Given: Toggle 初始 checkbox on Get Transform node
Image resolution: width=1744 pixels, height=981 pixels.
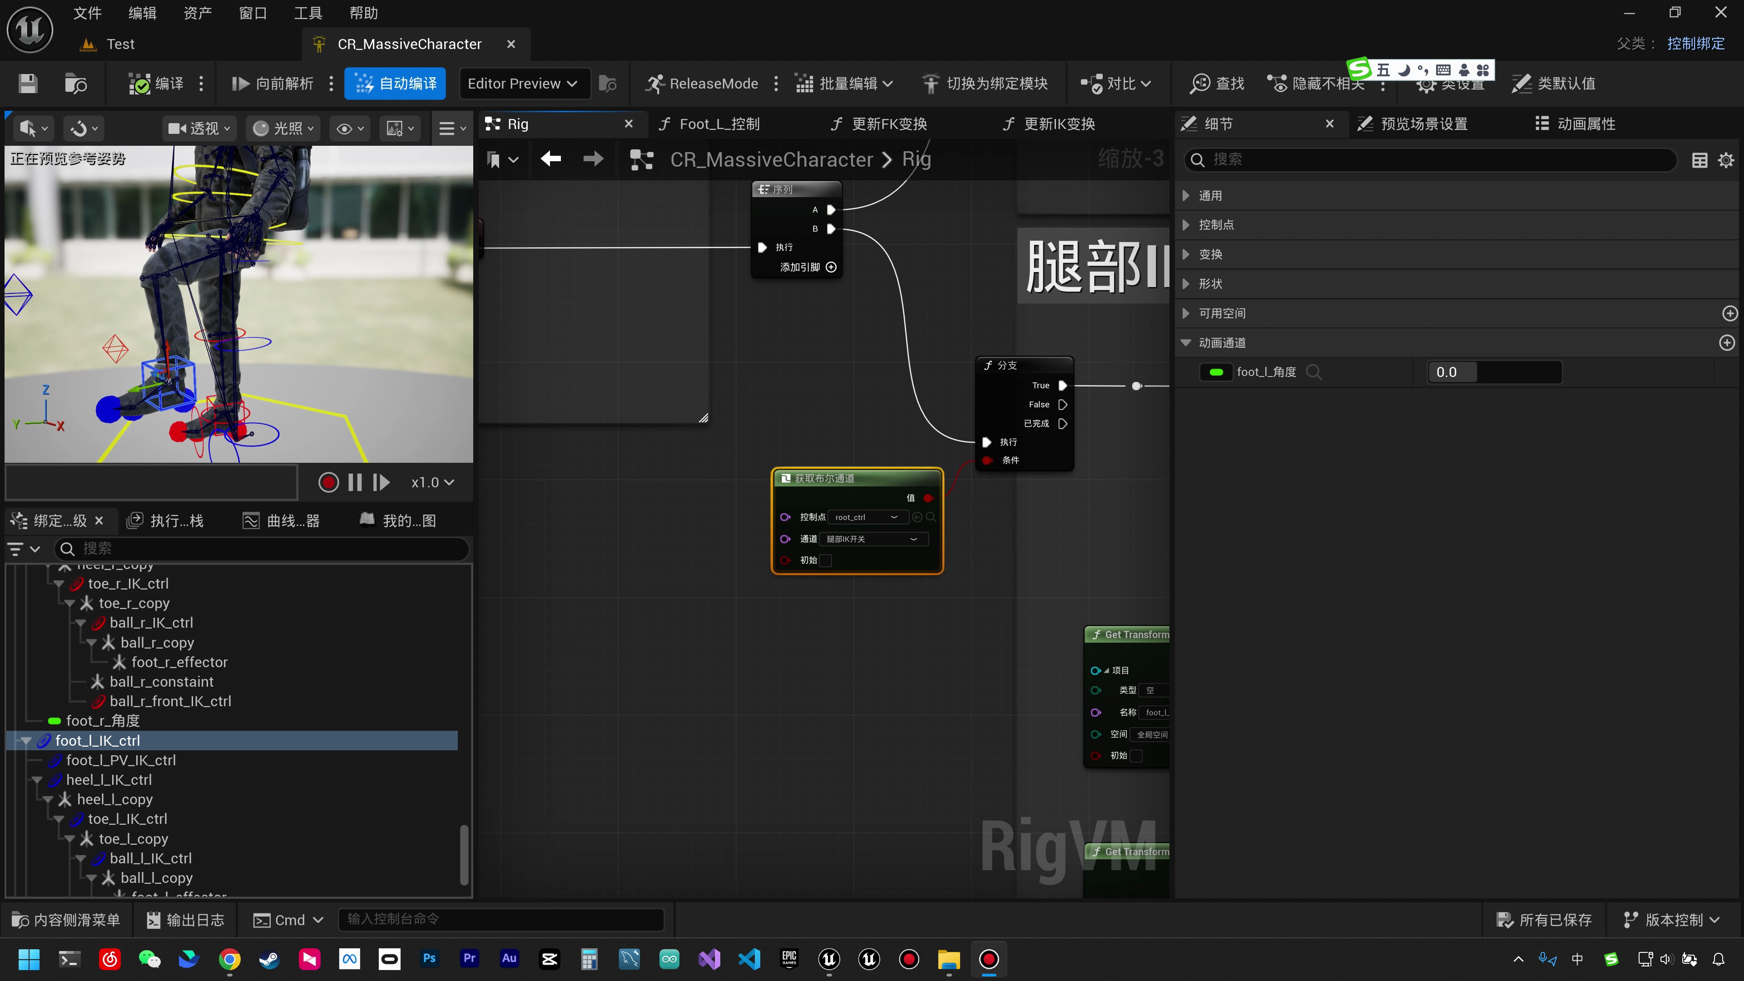Looking at the screenshot, I should click(1137, 756).
